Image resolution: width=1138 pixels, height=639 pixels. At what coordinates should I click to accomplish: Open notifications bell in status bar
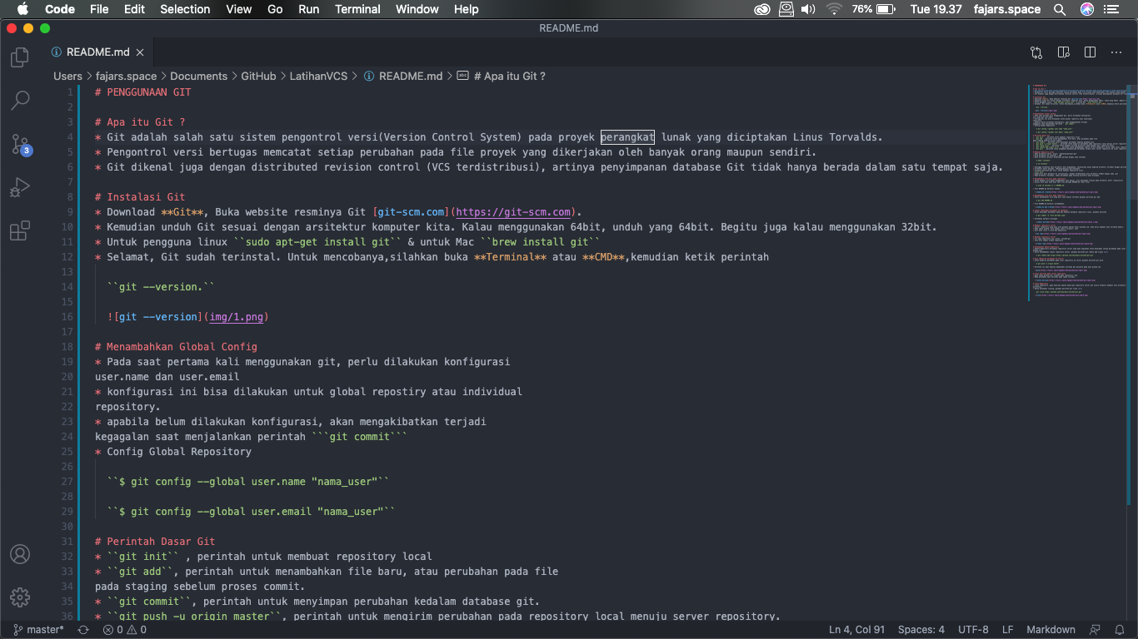click(x=1120, y=630)
